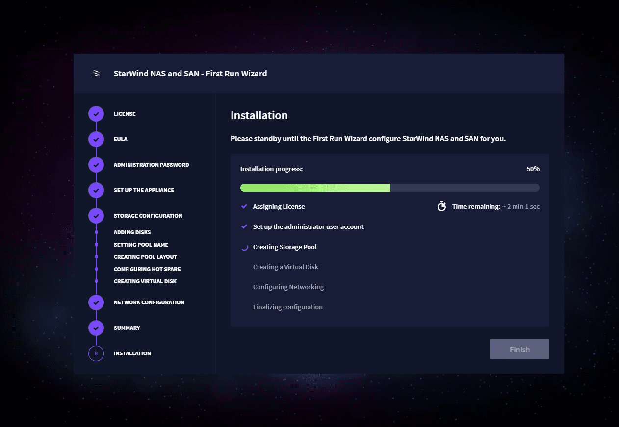Select the CREATING VIRTUAL DISK sub-step
Viewport: 619px width, 427px height.
145,281
